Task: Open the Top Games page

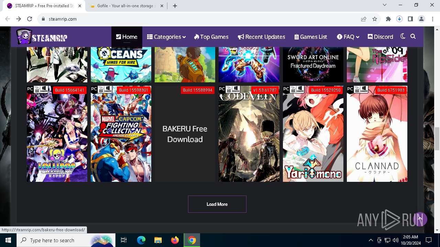Action: point(211,37)
